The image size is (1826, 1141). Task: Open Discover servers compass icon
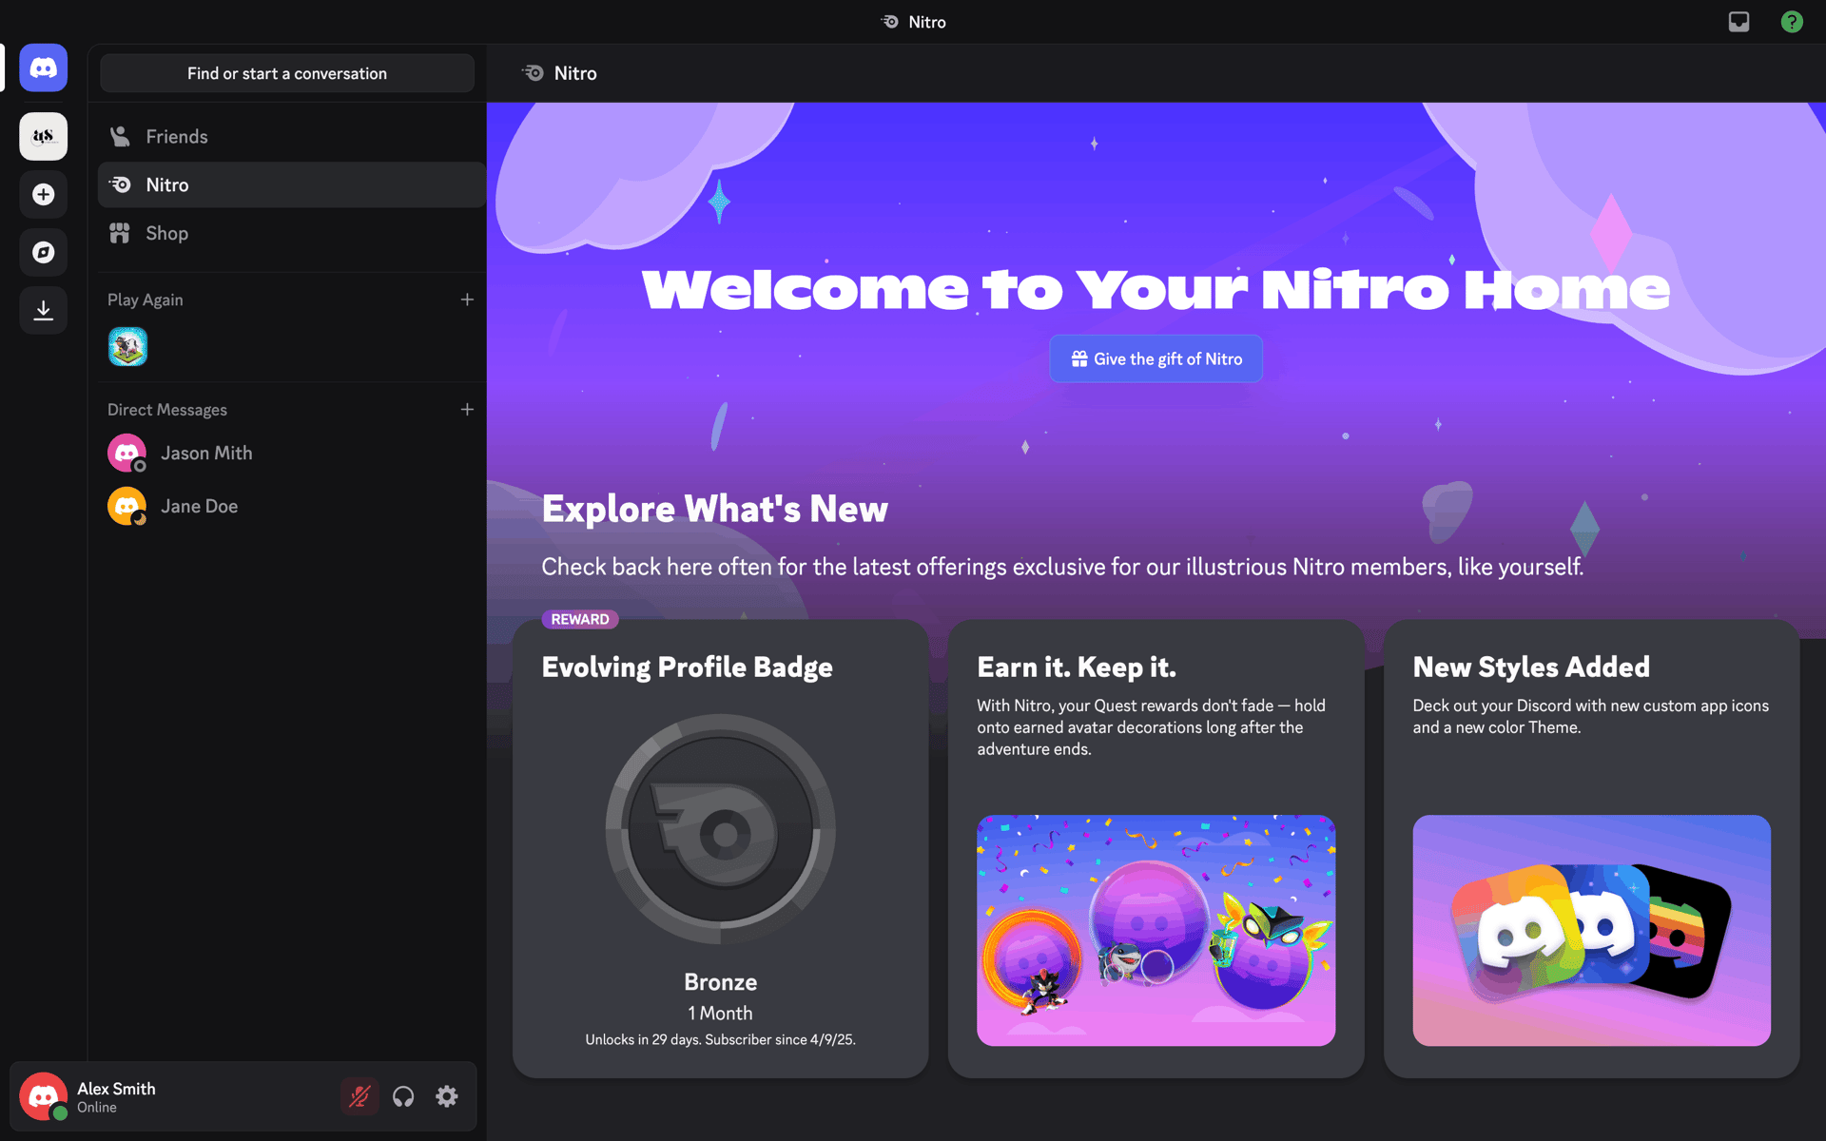pos(44,252)
